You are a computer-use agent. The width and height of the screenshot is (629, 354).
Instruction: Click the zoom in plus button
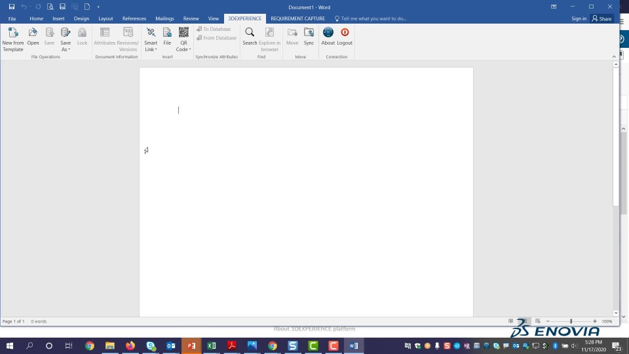595,321
